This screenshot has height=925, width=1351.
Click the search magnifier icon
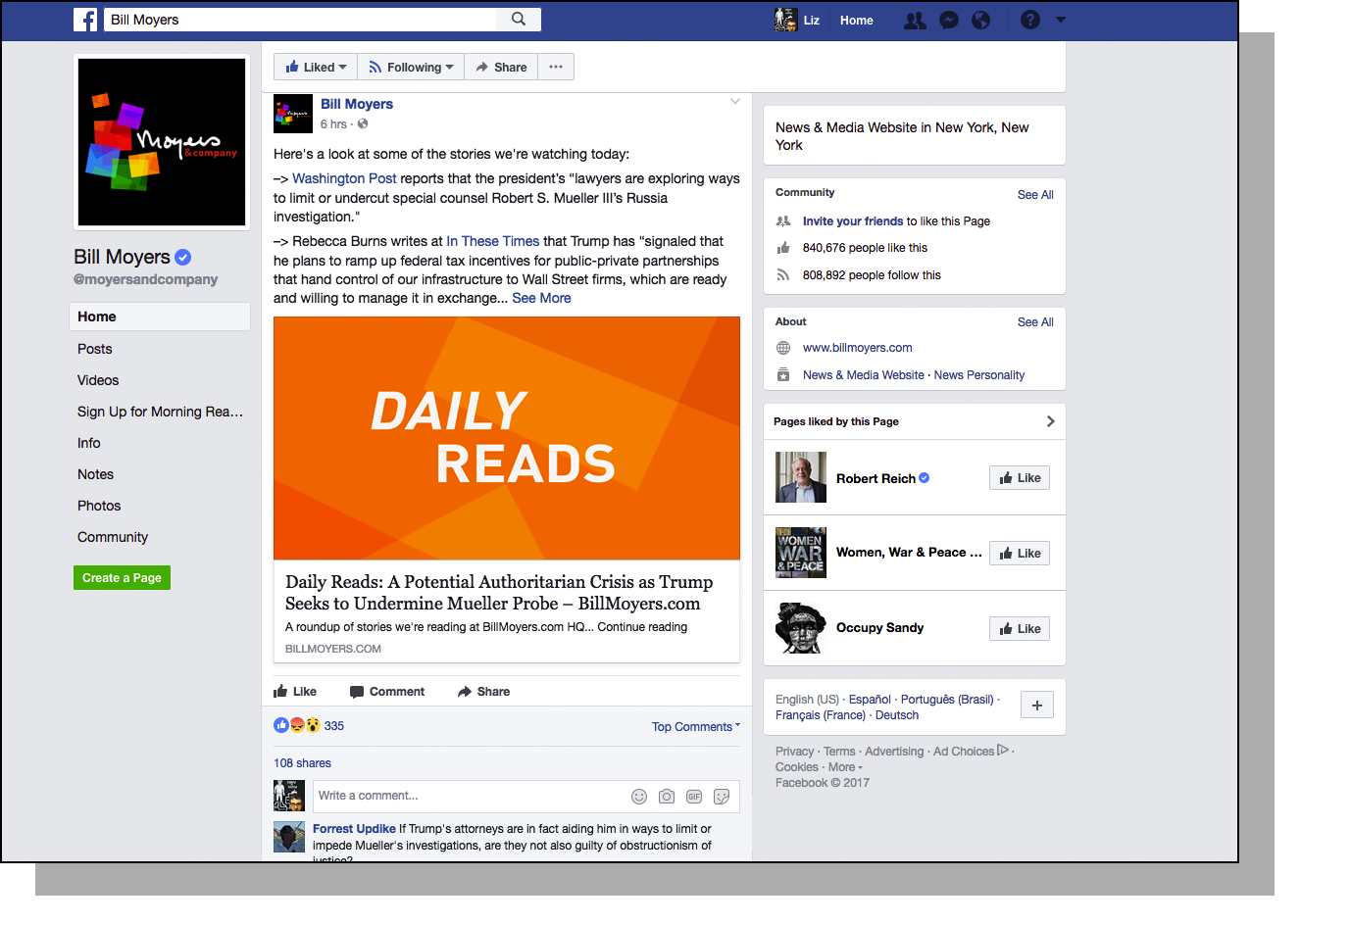coord(519,19)
